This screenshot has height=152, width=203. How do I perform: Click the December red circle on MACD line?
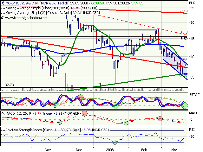click(85, 113)
